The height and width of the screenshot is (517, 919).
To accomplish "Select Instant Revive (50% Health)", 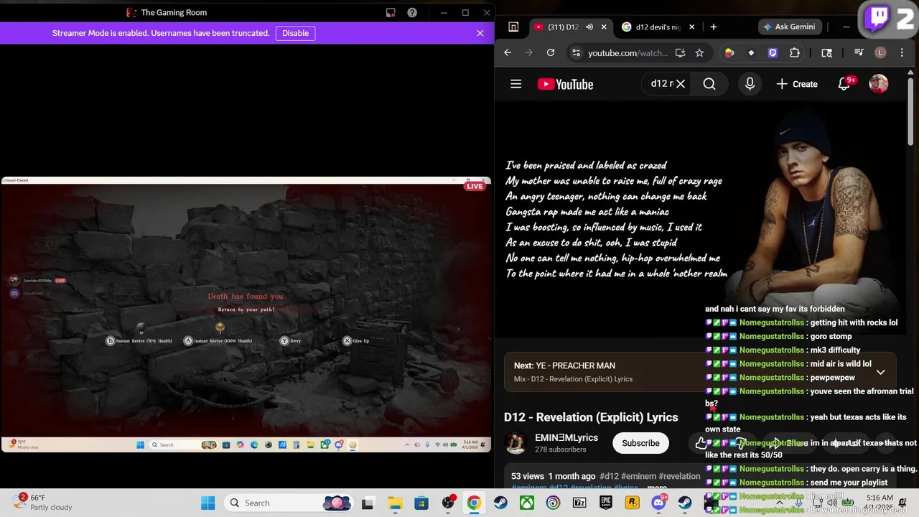I will tap(139, 340).
